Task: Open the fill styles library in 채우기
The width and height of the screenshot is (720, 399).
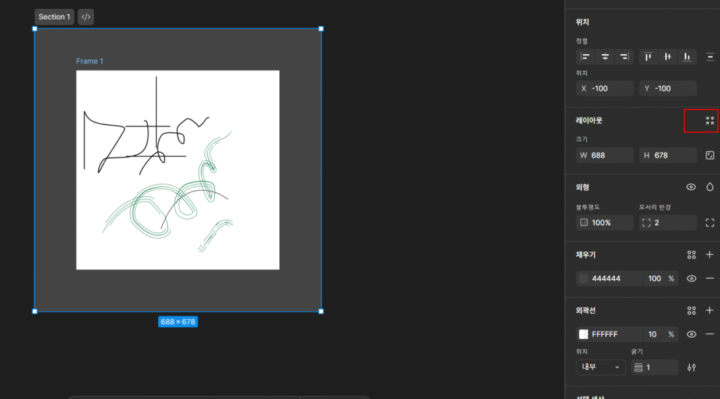Action: point(691,255)
